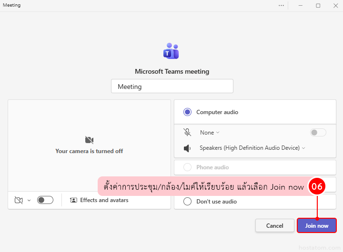Viewport: 343px width, 252px height.
Task: Minimize the Meeting window
Action: pyautogui.click(x=301, y=5)
